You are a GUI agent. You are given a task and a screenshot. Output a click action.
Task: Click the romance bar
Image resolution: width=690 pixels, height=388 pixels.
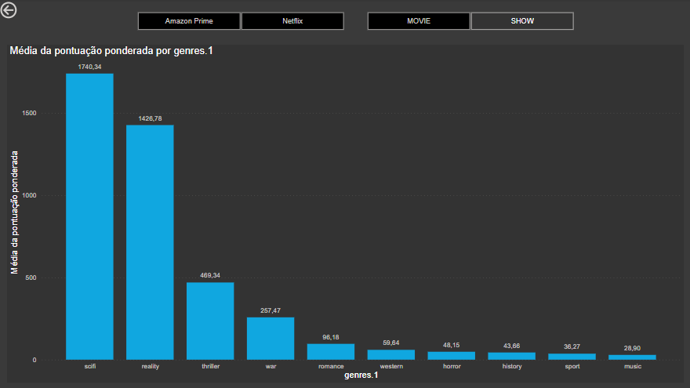(x=331, y=352)
